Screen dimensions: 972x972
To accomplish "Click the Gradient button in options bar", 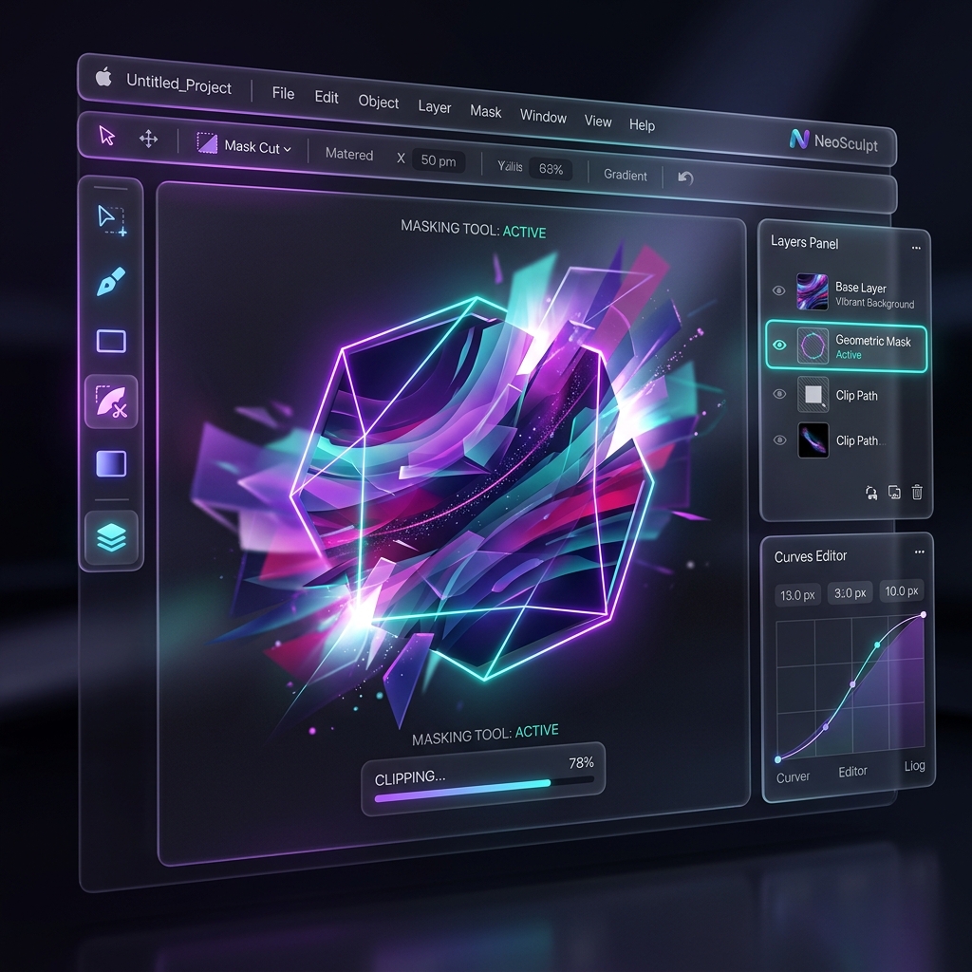I will pos(625,175).
